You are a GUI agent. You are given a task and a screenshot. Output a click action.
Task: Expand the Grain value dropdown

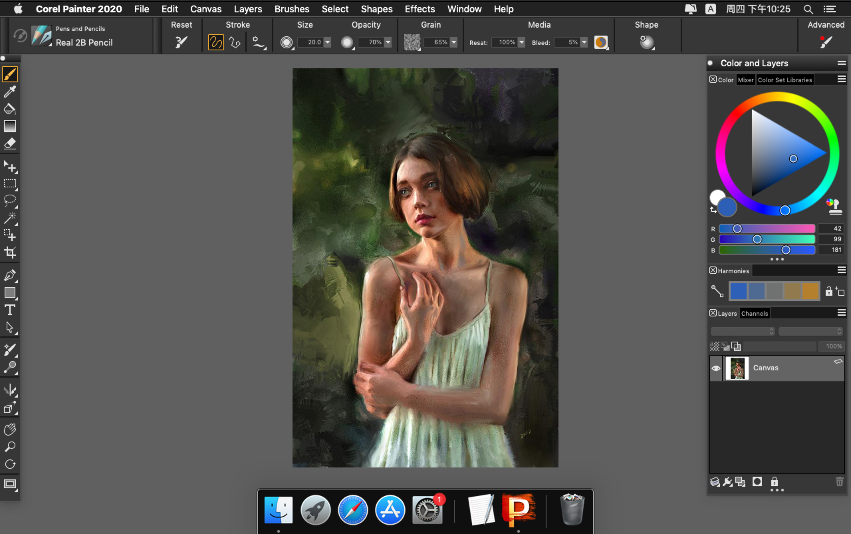[454, 42]
